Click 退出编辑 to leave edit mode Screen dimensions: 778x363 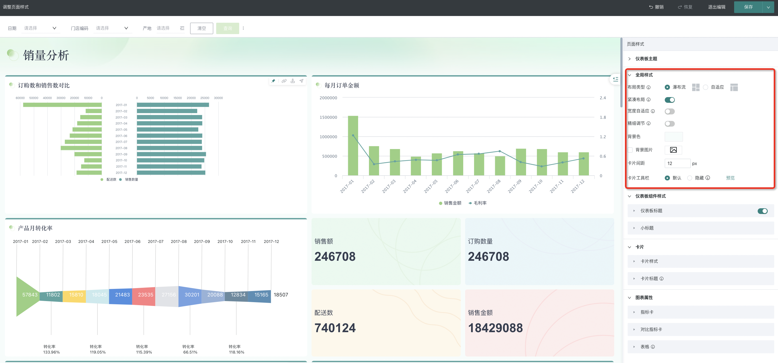(717, 7)
